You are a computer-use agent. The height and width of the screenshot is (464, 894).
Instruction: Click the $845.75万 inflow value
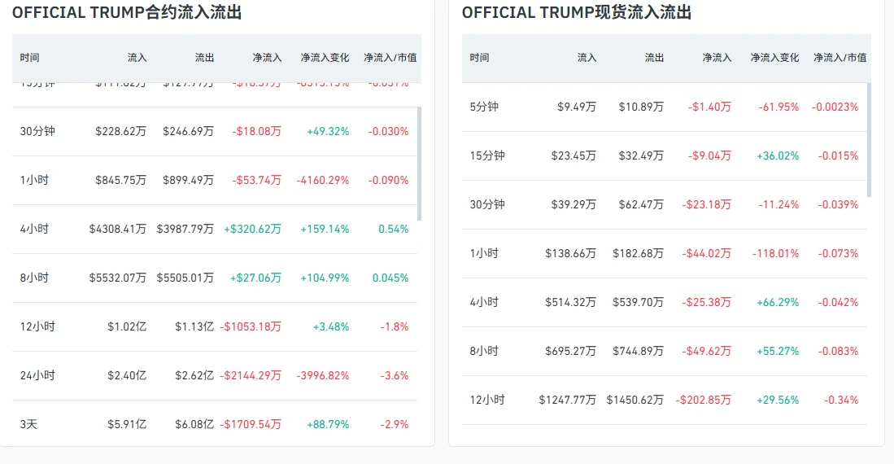point(121,181)
